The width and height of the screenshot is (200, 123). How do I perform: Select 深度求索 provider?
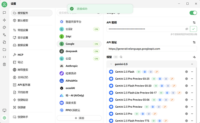[79, 103]
